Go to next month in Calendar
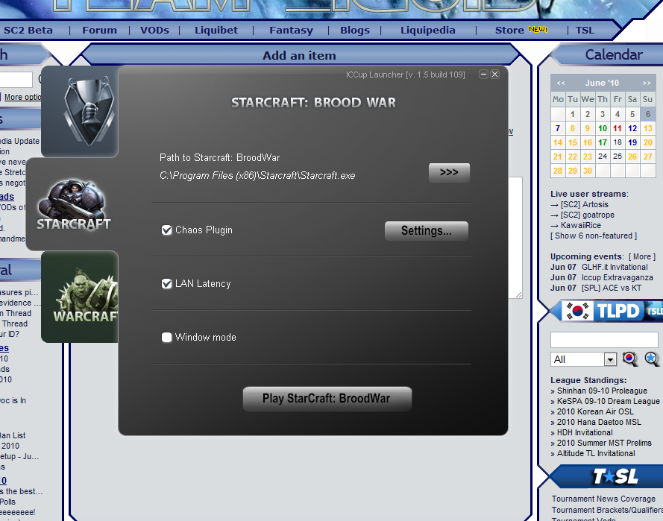This screenshot has height=521, width=663. tap(647, 83)
